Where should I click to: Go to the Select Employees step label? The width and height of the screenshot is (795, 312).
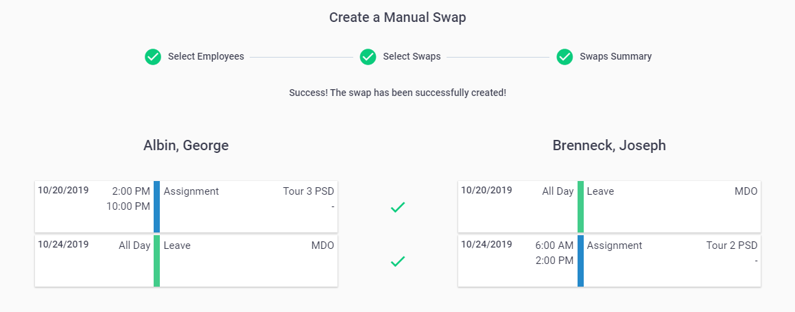pyautogui.click(x=206, y=57)
